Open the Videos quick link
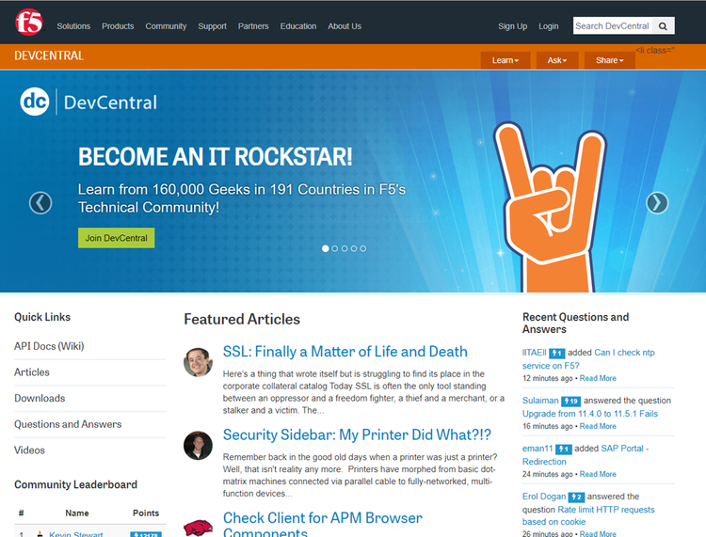 point(29,450)
